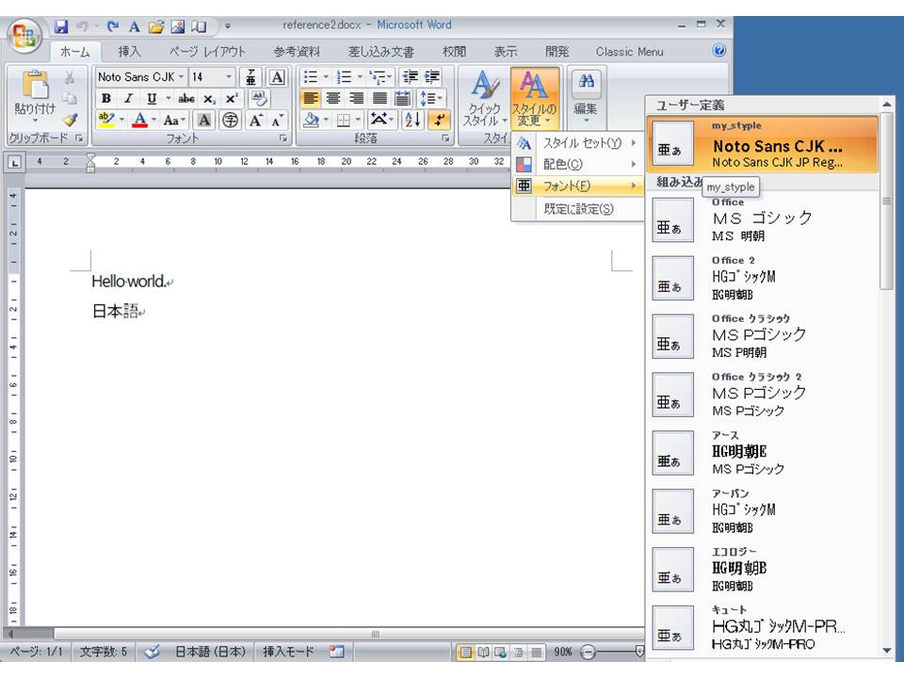Cut selection with scissors icon
The width and height of the screenshot is (904, 678).
pyautogui.click(x=70, y=77)
